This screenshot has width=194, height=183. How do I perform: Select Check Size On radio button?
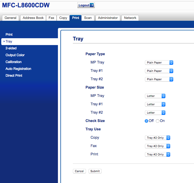pos(158,121)
